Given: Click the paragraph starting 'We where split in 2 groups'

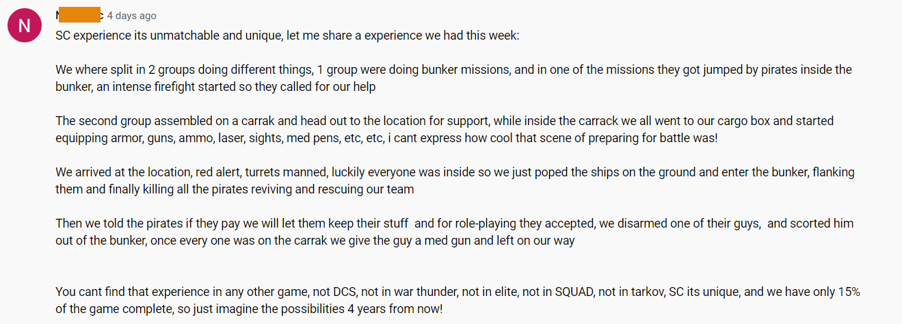Looking at the screenshot, I should pos(453,79).
